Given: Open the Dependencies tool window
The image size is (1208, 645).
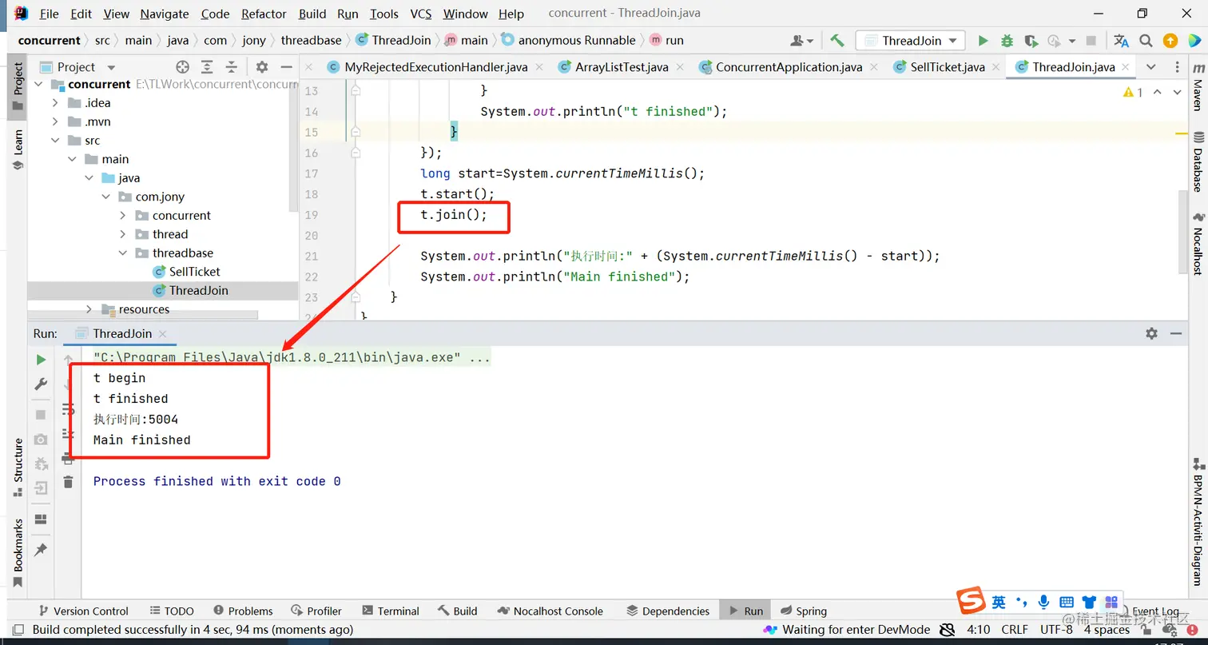Looking at the screenshot, I should coord(668,611).
